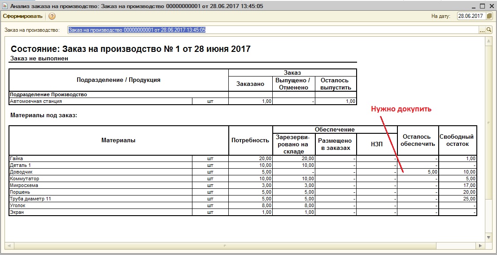The image size is (497, 255).
Task: Select the Коммутатор material cell
Action: point(100,179)
